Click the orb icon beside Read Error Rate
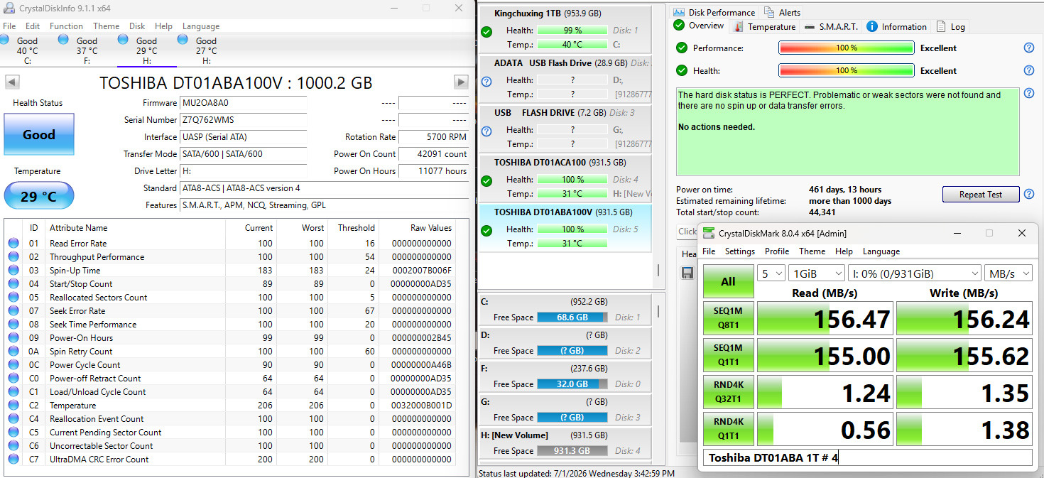1044x478 pixels. click(13, 243)
